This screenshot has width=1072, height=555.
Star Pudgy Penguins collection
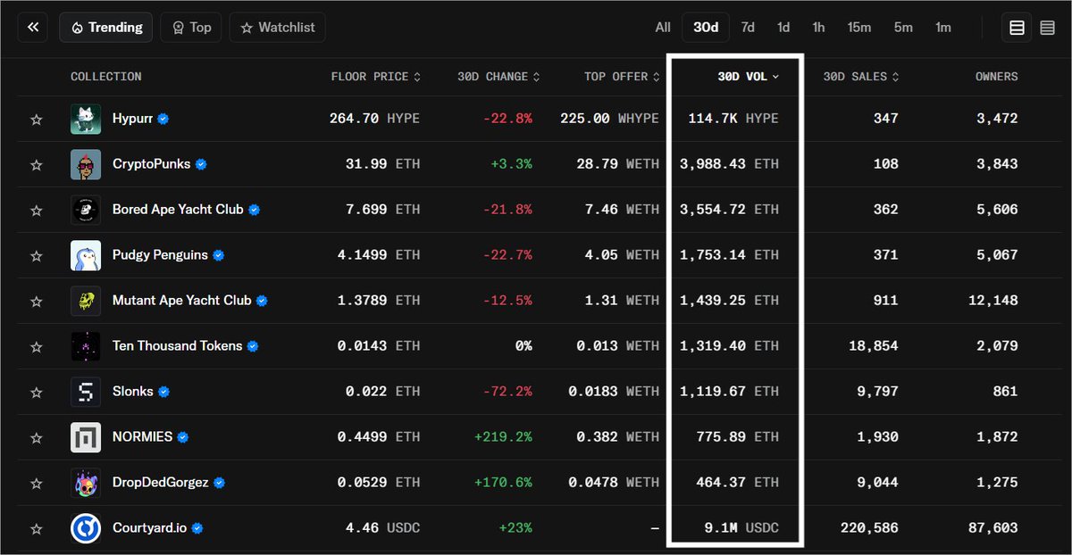tap(37, 255)
